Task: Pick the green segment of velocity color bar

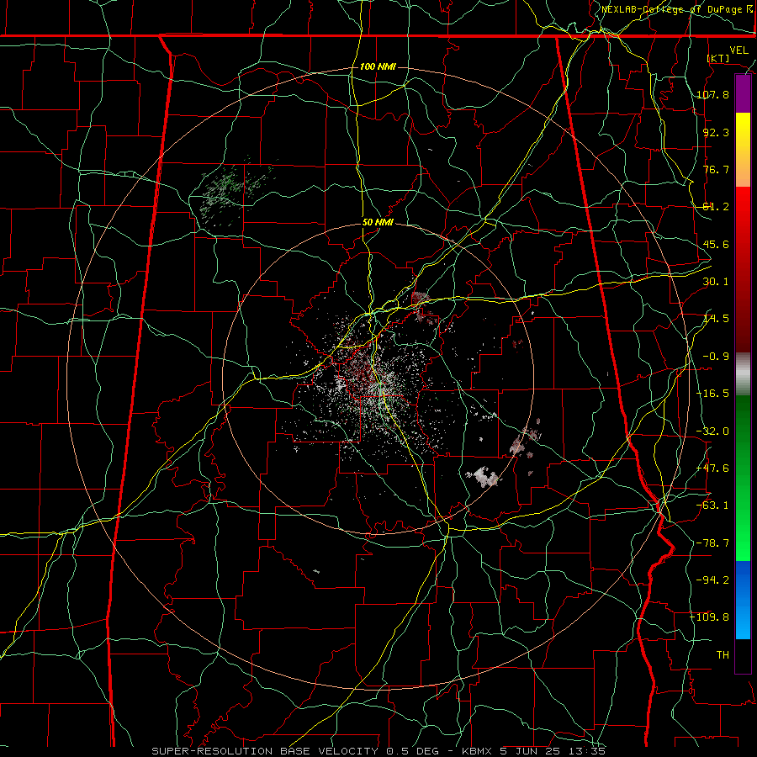Action: (x=743, y=478)
